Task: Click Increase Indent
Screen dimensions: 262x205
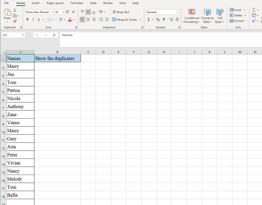Action: point(106,20)
